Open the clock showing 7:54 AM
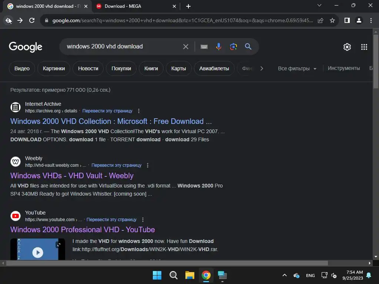 pyautogui.click(x=353, y=275)
